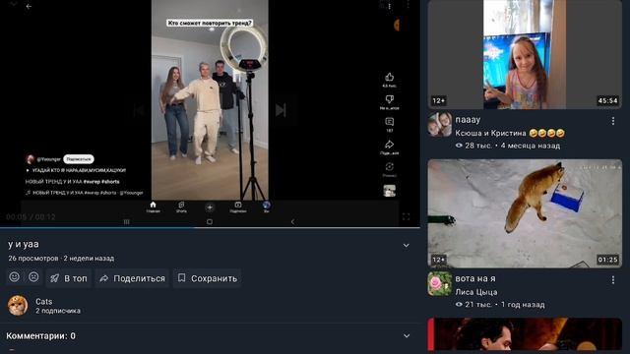Viewport: 630px width, 354px height.
Task: Open options menu for вота на я video
Action: click(612, 279)
